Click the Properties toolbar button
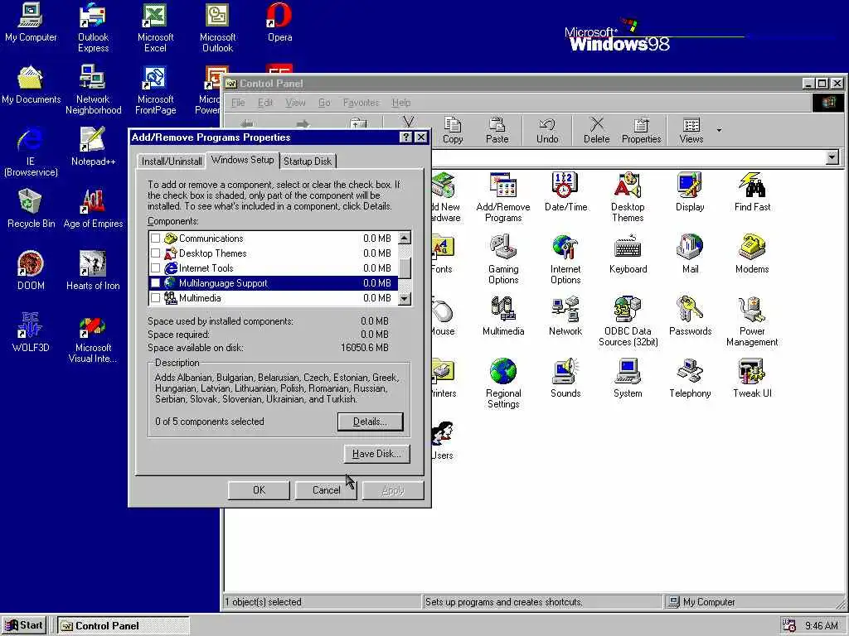The width and height of the screenshot is (849, 636). pos(641,130)
